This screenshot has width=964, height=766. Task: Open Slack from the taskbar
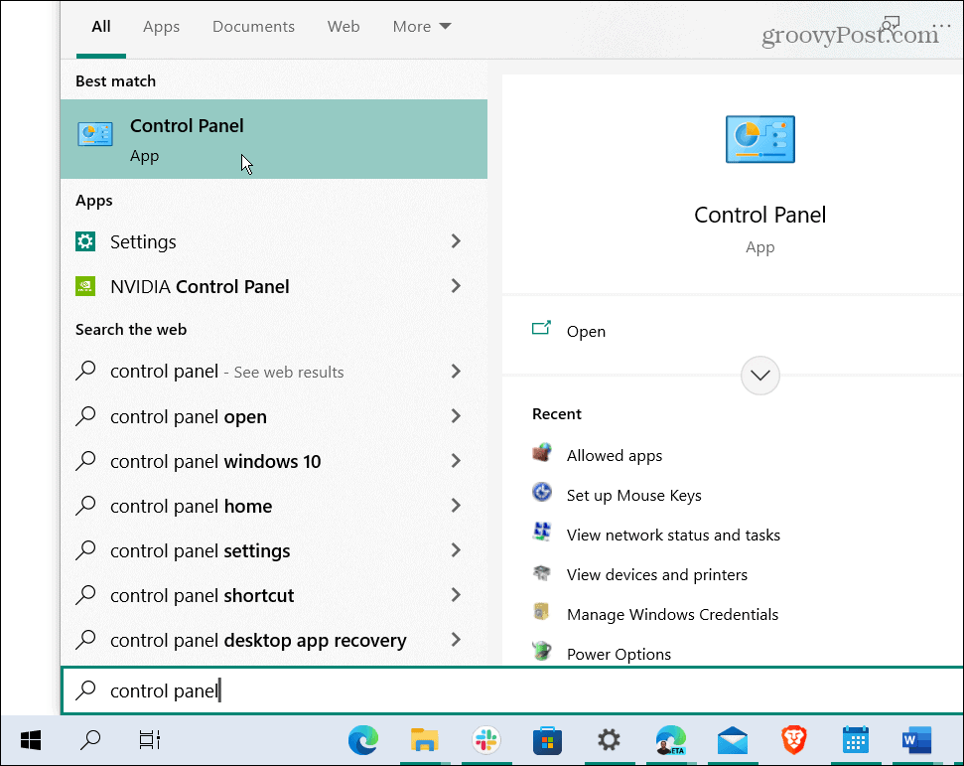[485, 740]
